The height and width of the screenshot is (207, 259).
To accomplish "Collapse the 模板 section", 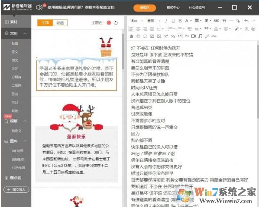I will [25, 121].
